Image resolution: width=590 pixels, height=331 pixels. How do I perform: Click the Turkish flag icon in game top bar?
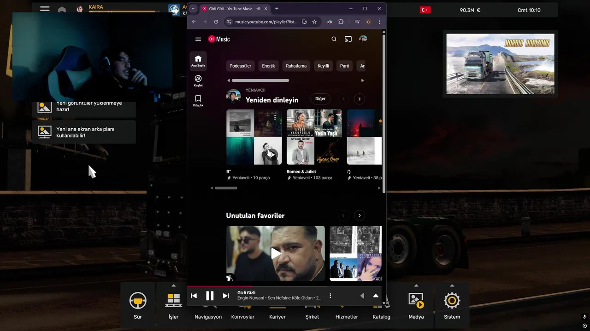point(425,10)
